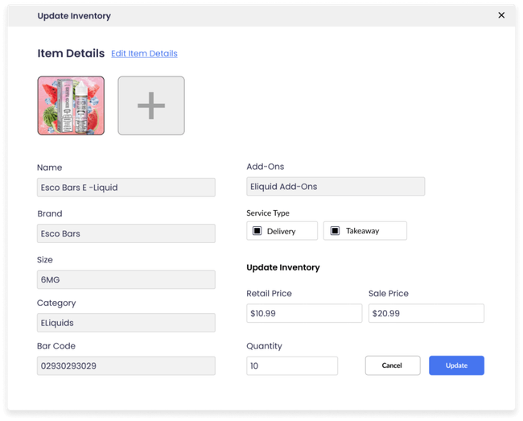The height and width of the screenshot is (421, 523).
Task: Open Edit Item Details link
Action: click(144, 54)
